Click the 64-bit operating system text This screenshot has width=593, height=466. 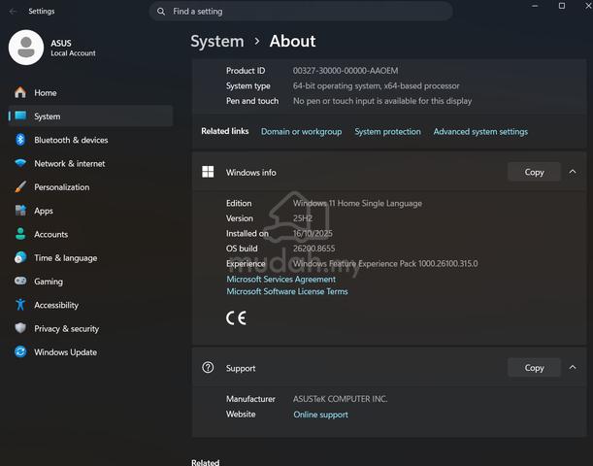pos(377,85)
